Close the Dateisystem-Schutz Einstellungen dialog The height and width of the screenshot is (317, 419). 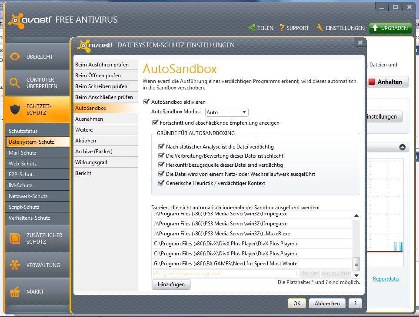coord(360,43)
